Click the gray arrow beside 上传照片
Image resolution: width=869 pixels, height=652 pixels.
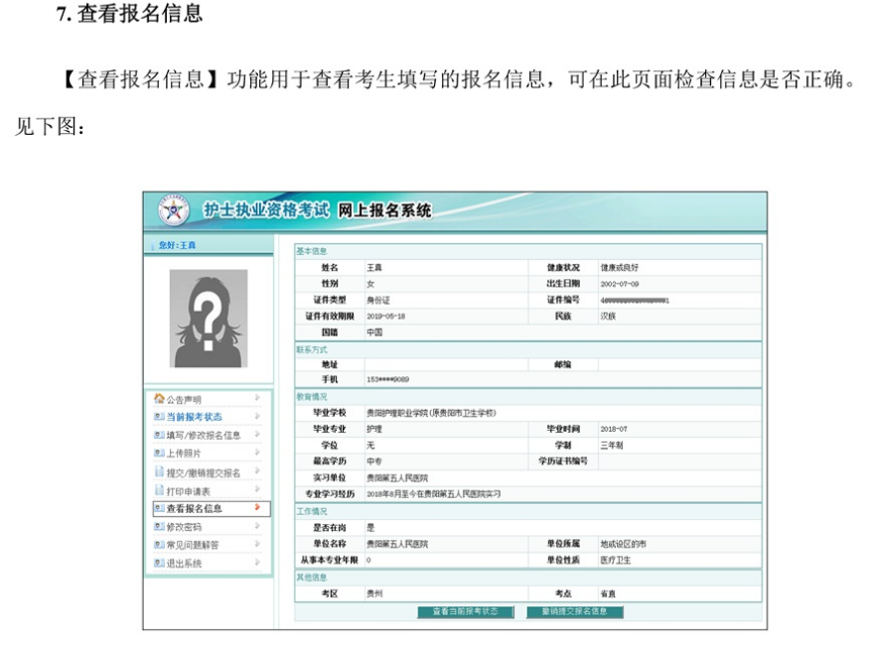pyautogui.click(x=257, y=453)
